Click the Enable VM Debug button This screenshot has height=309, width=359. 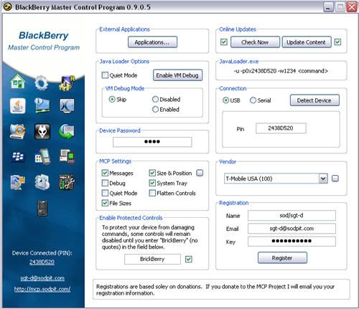point(177,75)
